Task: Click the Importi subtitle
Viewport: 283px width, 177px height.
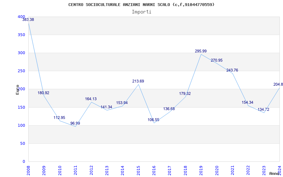Action: coord(141,12)
